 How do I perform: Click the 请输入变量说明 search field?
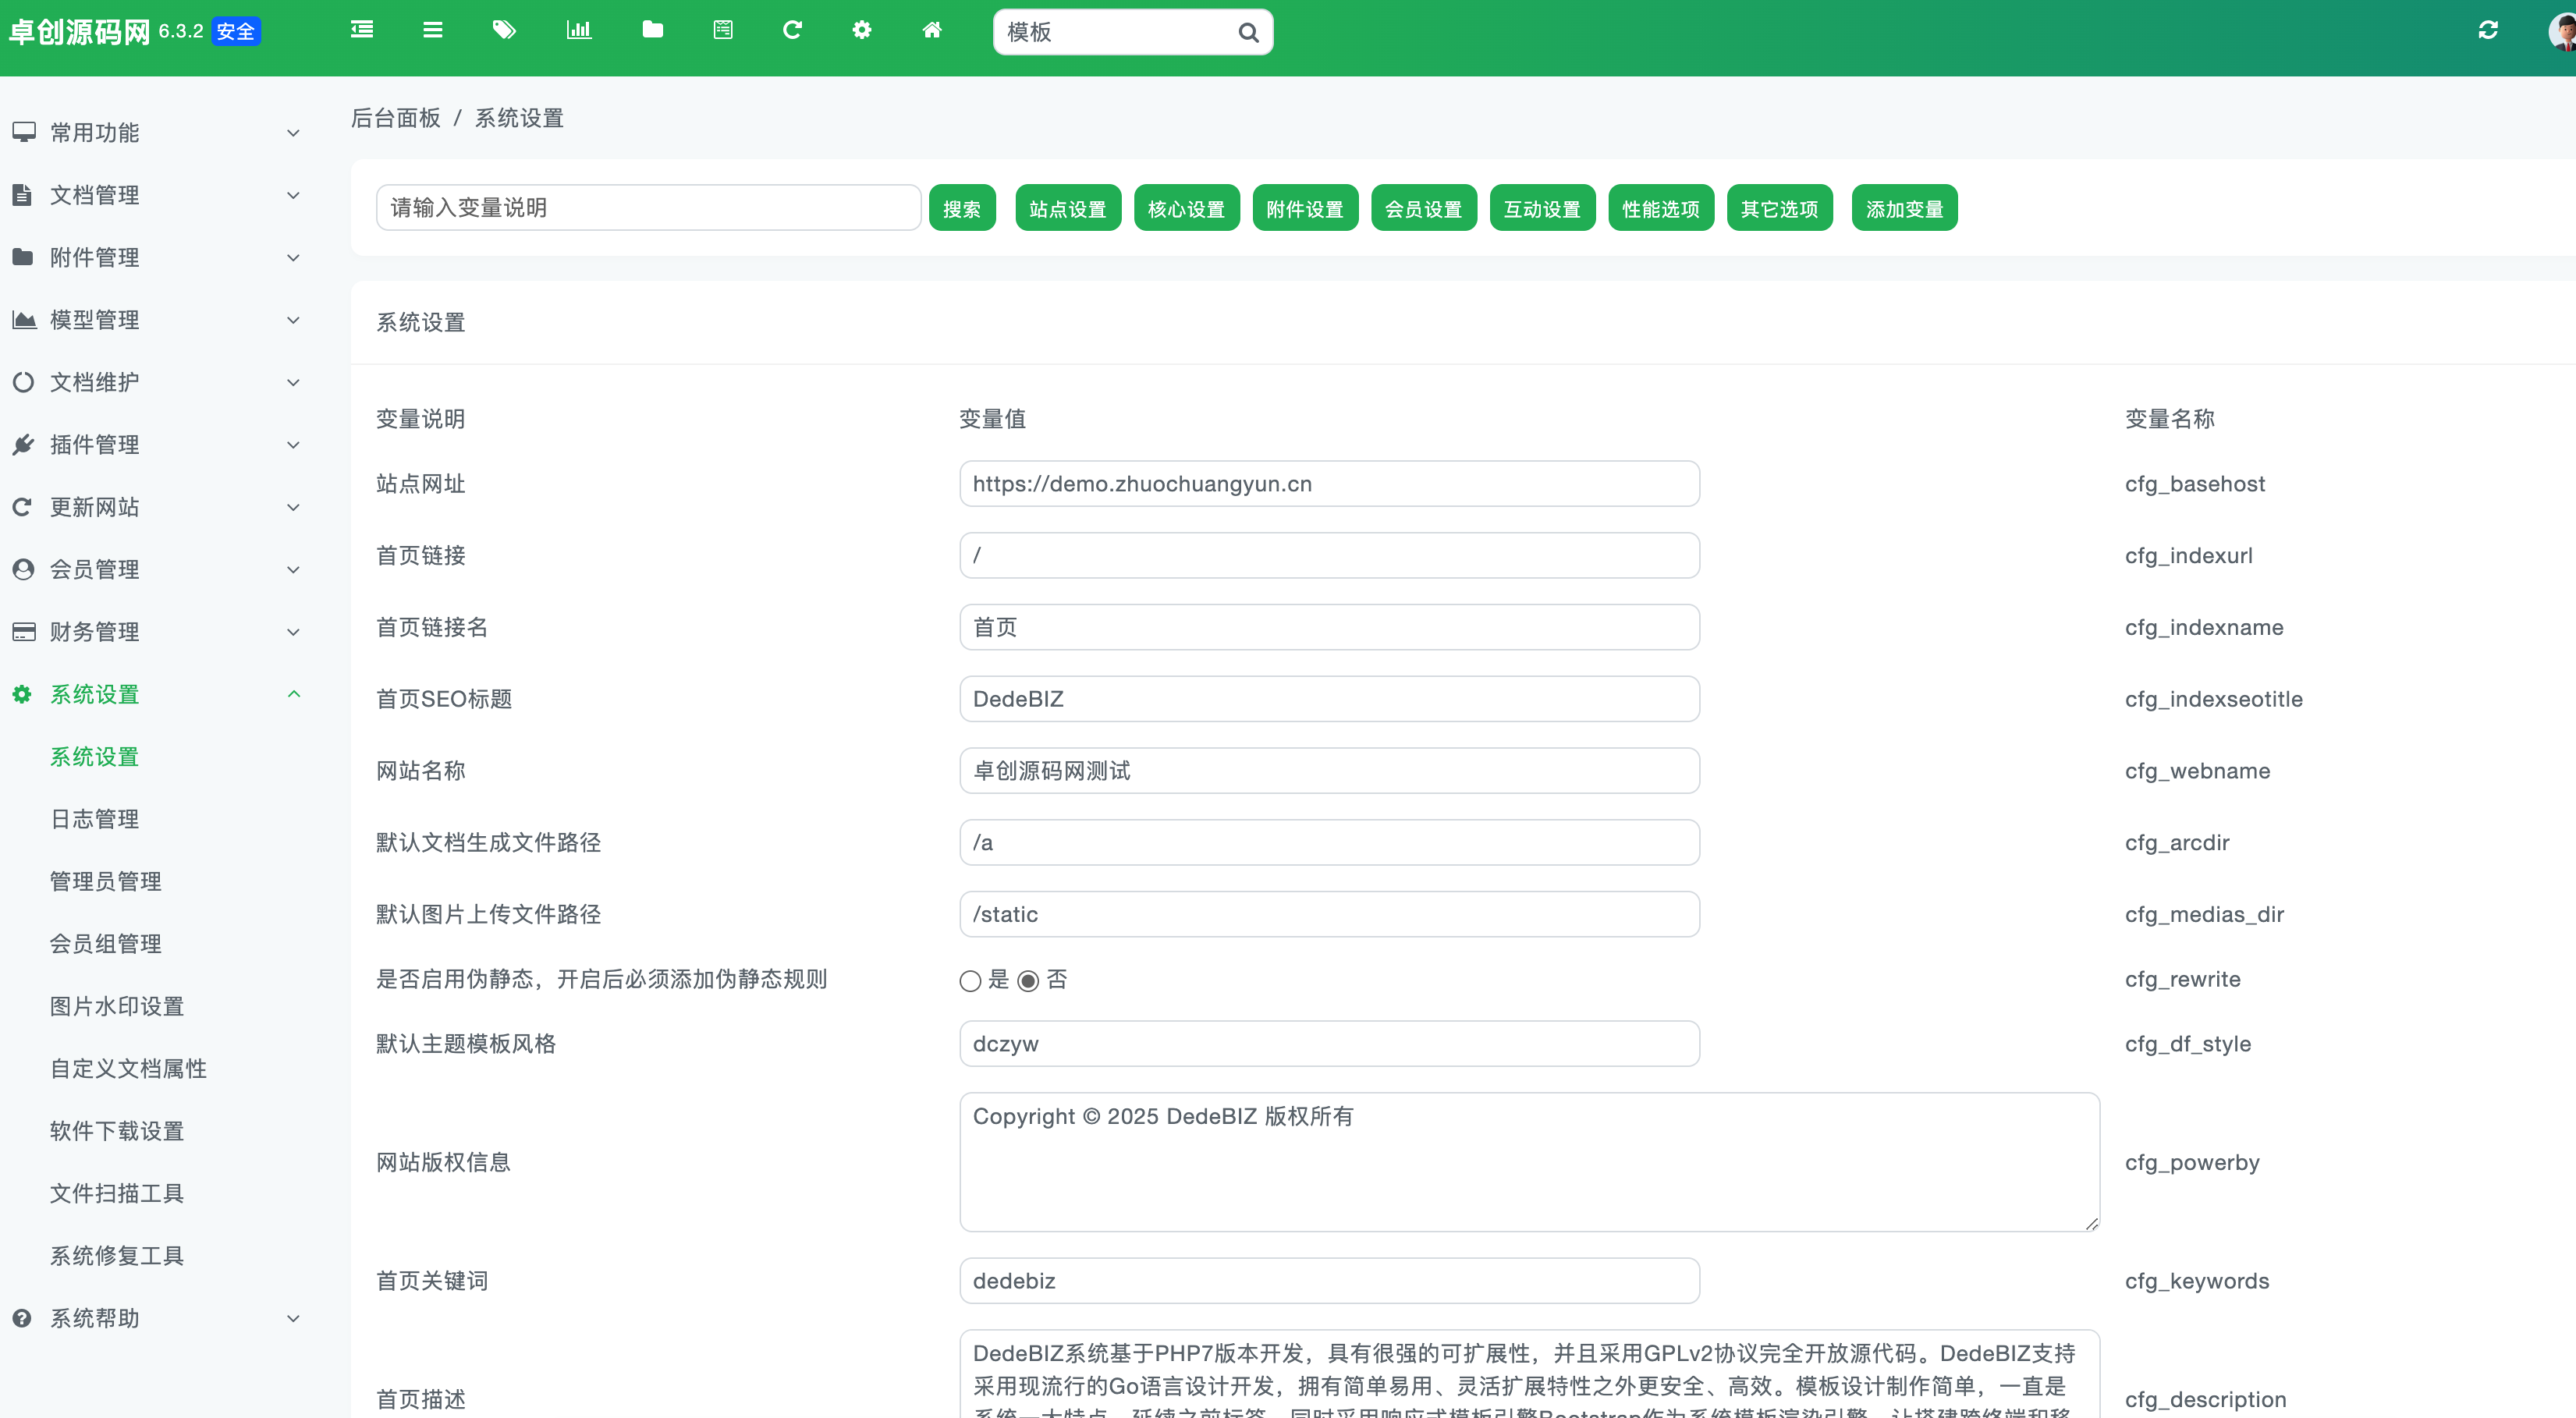click(x=648, y=208)
